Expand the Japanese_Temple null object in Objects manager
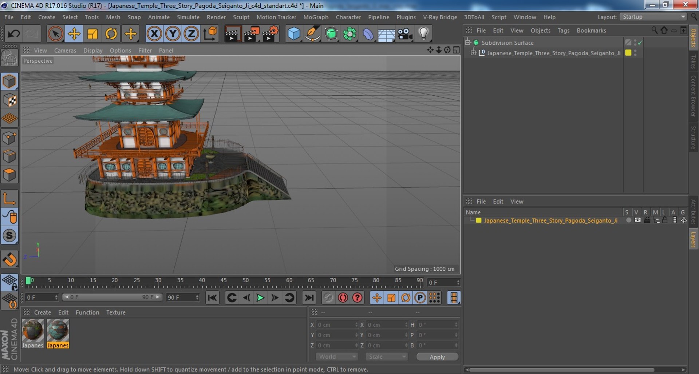699x374 pixels. point(473,53)
